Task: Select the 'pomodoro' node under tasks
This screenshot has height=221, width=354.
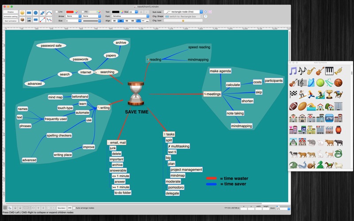Action: pos(176,187)
